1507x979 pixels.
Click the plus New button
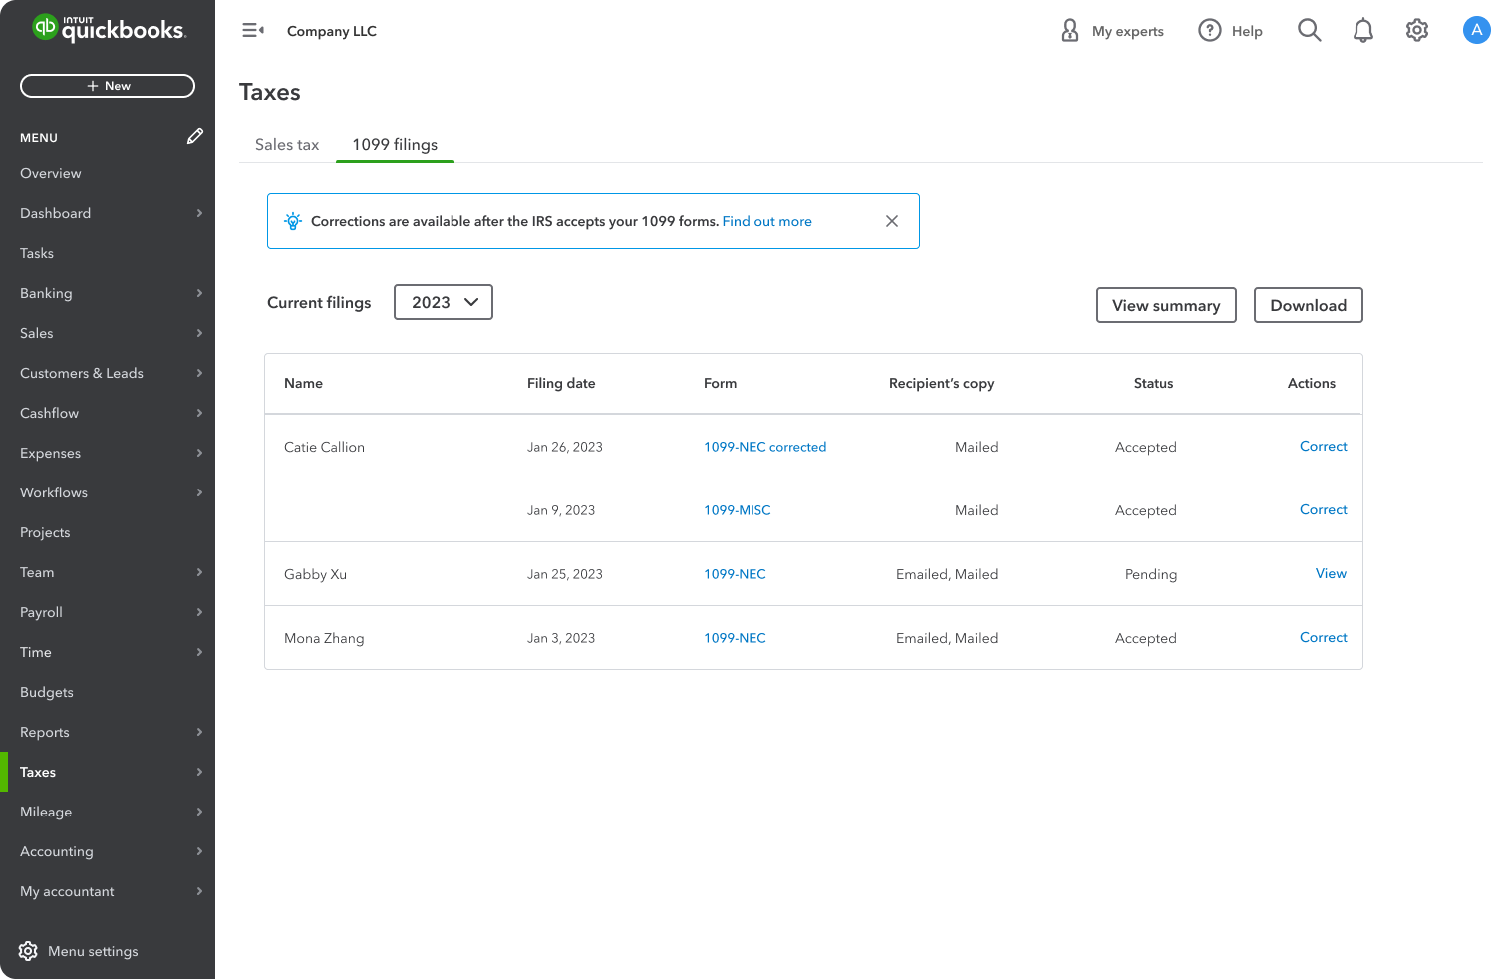pyautogui.click(x=108, y=86)
